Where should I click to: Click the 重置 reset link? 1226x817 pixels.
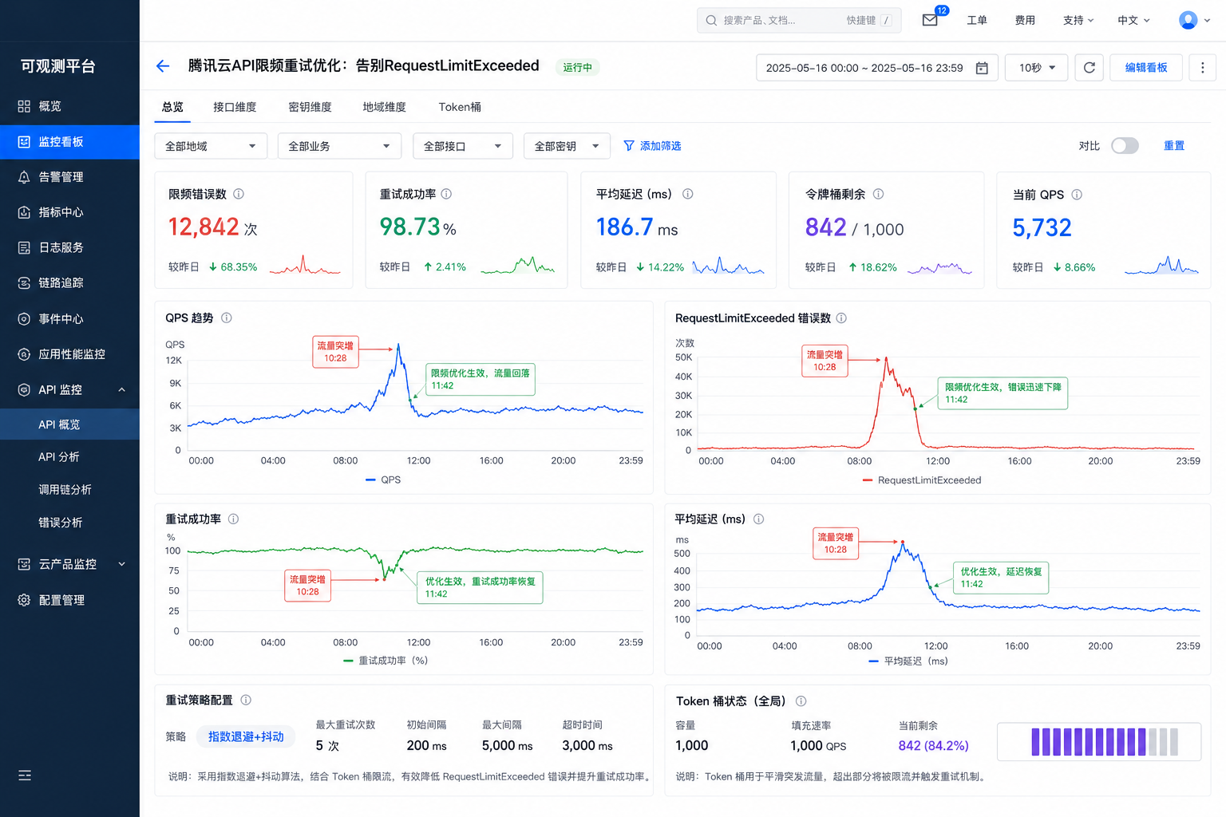coord(1174,146)
